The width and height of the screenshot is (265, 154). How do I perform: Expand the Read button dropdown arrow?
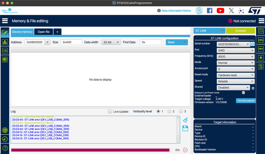[x=185, y=42]
